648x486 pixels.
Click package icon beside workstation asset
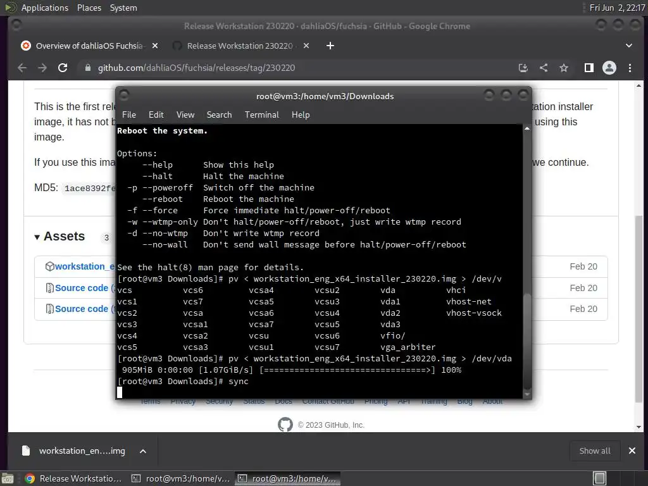pos(49,266)
